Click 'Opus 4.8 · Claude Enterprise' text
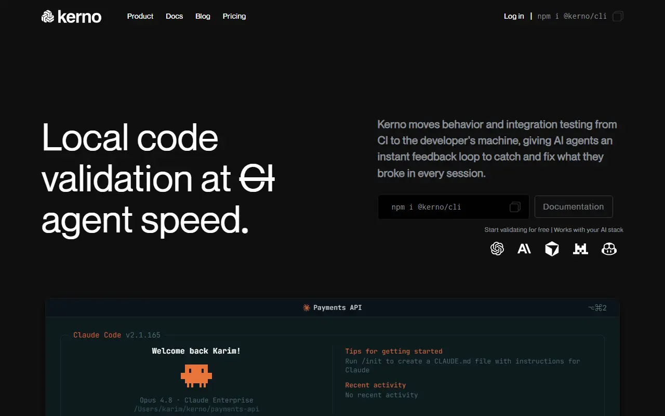The width and height of the screenshot is (665, 416). pyautogui.click(x=196, y=400)
